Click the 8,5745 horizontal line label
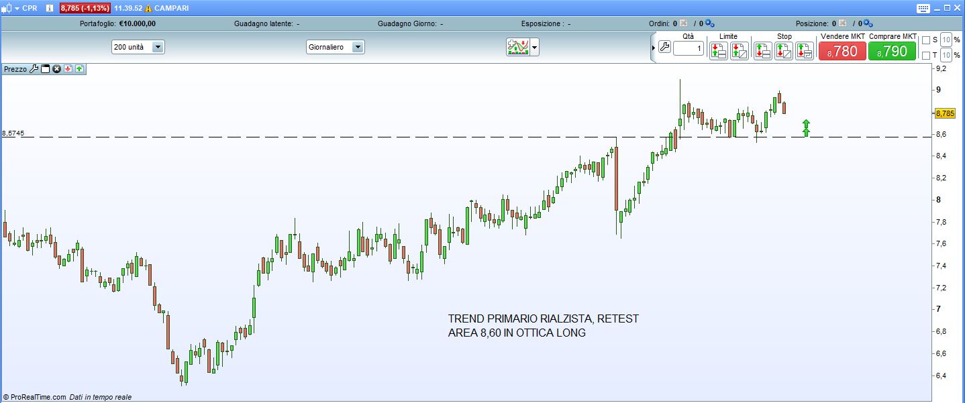 point(13,133)
